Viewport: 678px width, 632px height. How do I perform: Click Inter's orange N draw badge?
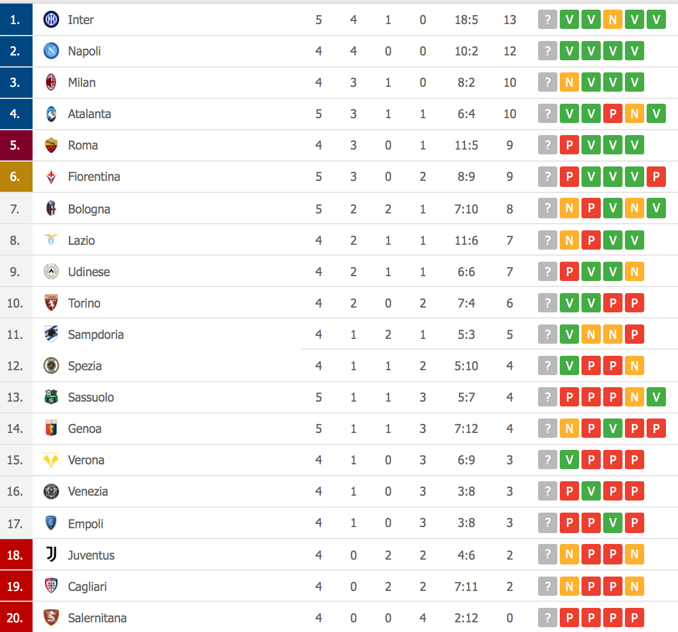click(612, 20)
